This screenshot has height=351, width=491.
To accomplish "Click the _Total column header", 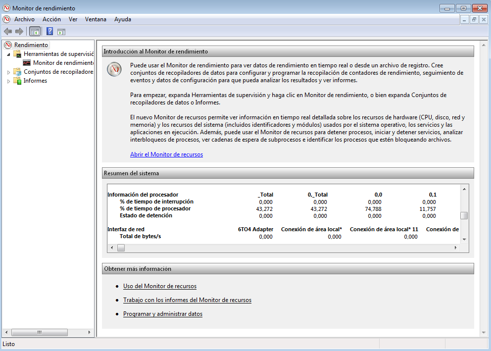I will click(x=265, y=195).
